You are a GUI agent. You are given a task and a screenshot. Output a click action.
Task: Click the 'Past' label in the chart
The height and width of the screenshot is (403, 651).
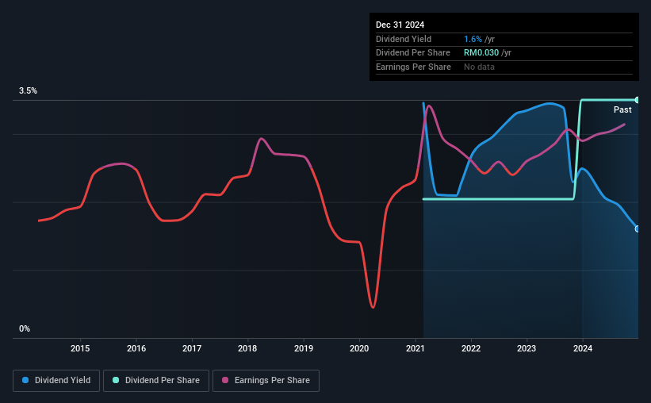[x=622, y=109]
